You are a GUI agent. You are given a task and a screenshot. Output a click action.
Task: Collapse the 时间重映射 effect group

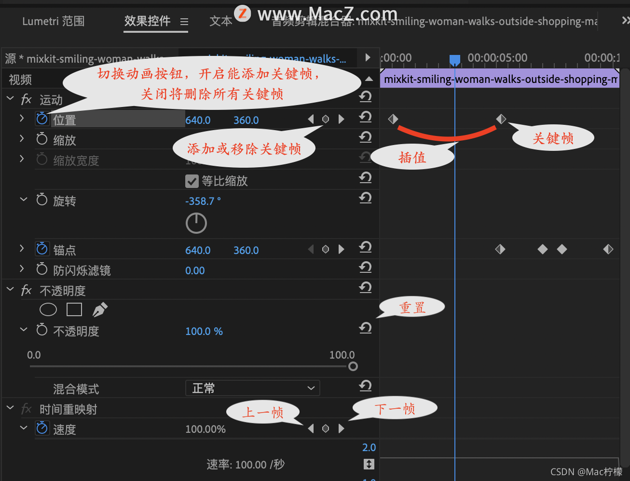10,408
